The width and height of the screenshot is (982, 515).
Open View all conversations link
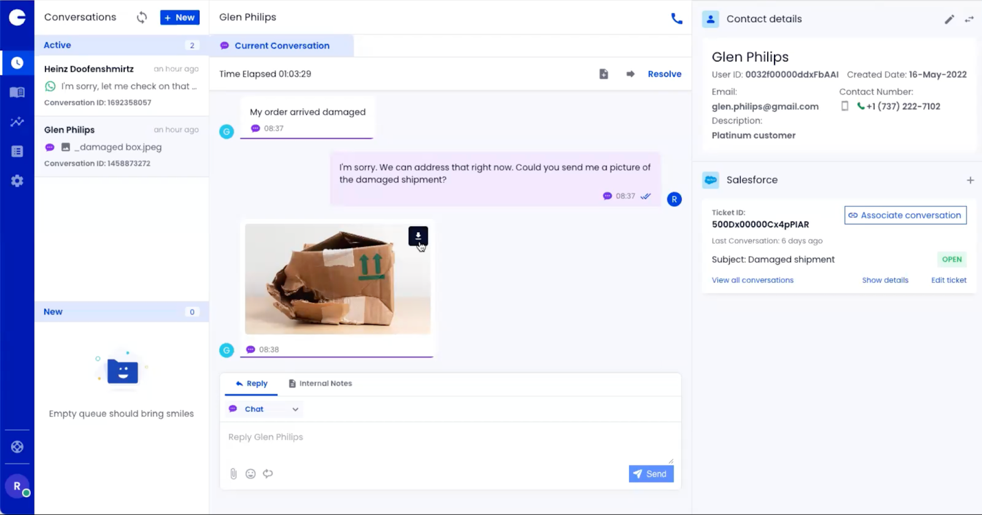coord(752,281)
